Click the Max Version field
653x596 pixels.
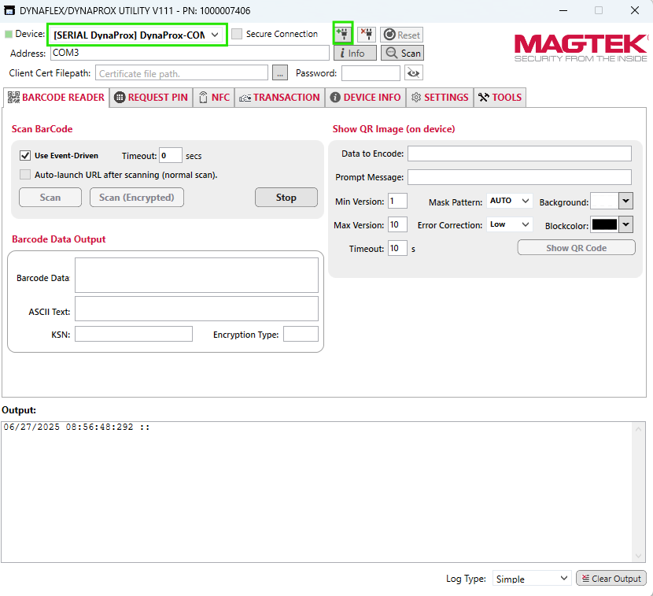(397, 224)
